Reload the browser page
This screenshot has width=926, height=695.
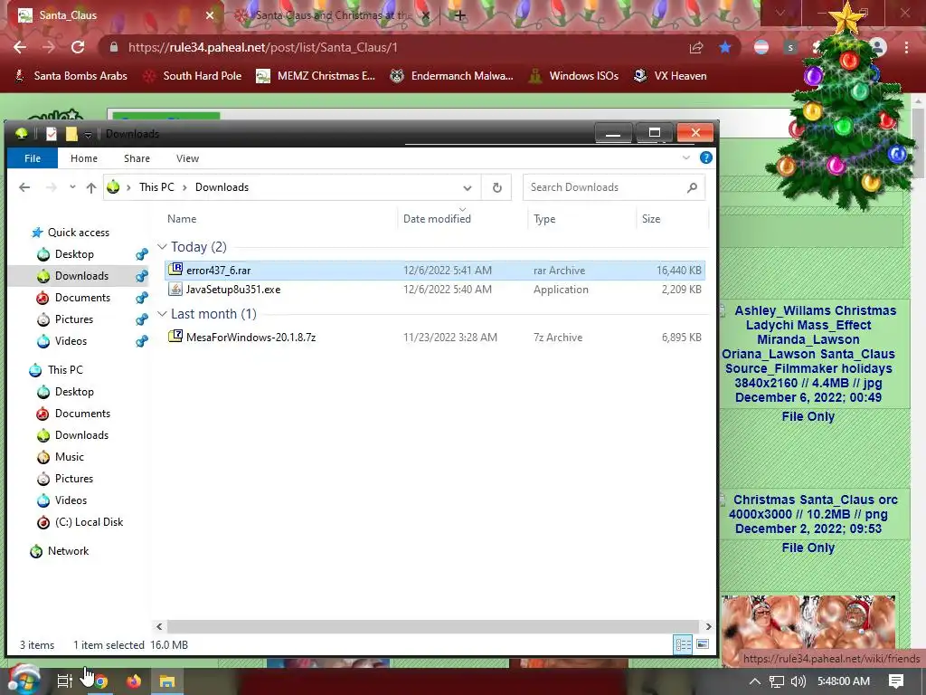78,47
